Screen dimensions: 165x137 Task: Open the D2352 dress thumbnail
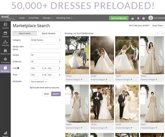[102, 103]
